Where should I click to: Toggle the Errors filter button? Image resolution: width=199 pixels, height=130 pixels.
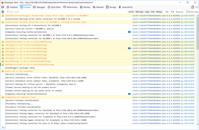tap(131, 12)
